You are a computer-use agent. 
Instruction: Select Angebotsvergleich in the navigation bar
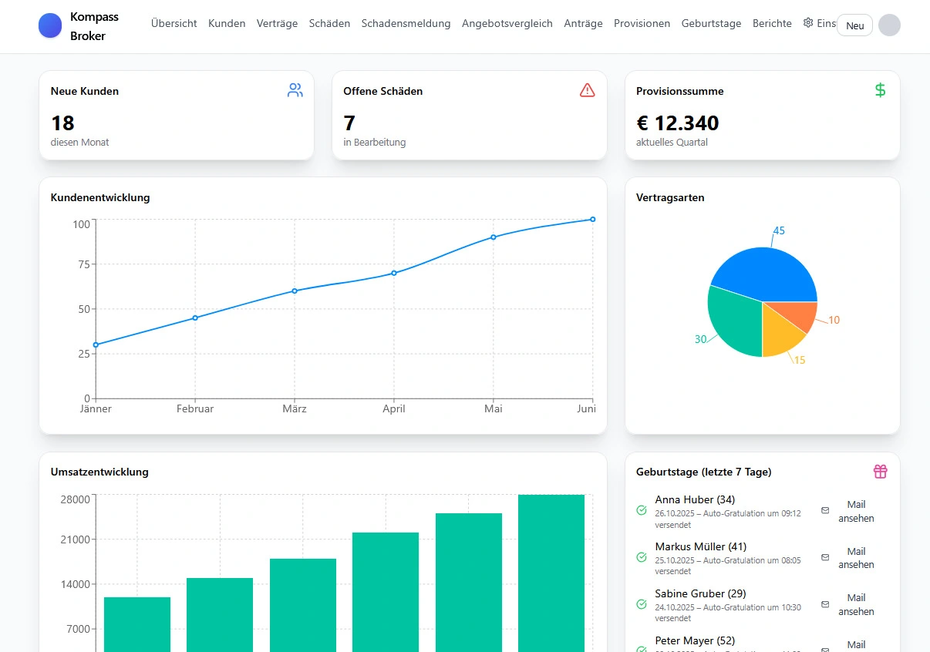point(507,23)
